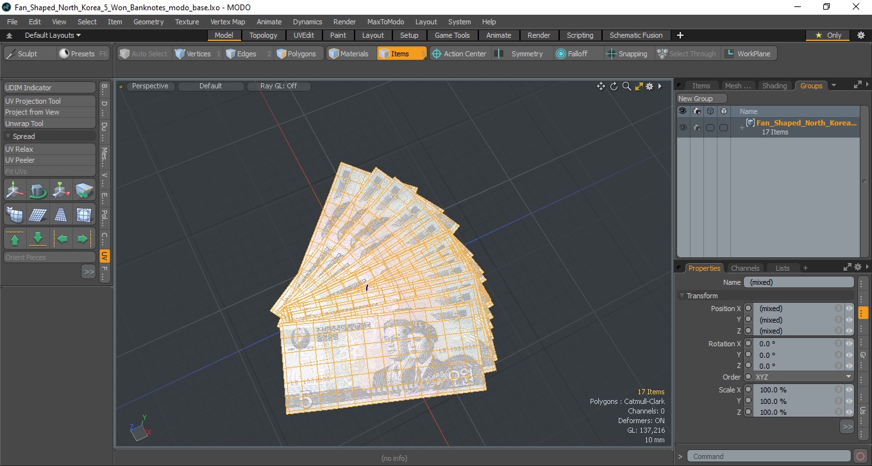This screenshot has width=872, height=466.
Task: Select the trapezoid perspective grid icon
Action: [61, 214]
